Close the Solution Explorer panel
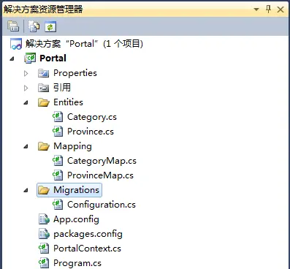This screenshot has width=290, height=269. [281, 10]
